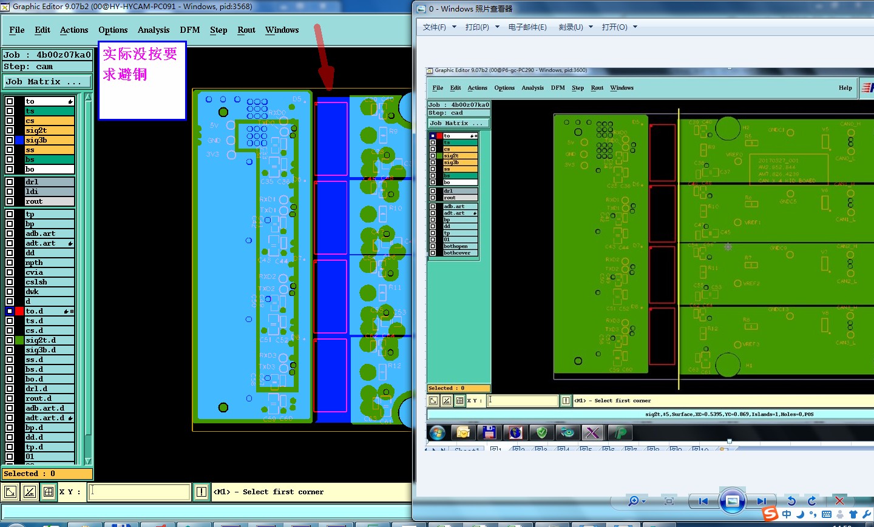Viewport: 874px width, 527px height.
Task: Open the 刻录(U) dropdown menu
Action: point(576,27)
